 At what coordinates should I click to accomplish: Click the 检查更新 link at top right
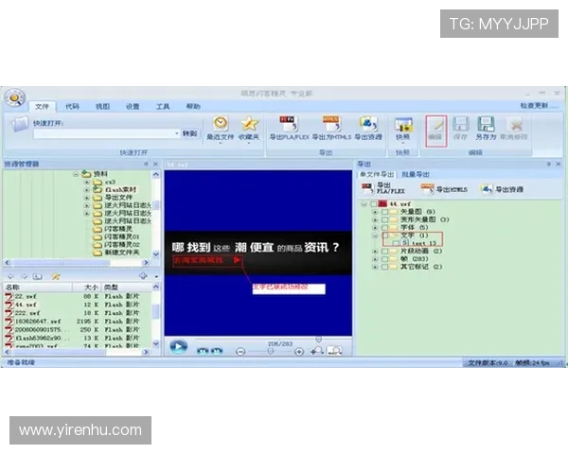535,106
